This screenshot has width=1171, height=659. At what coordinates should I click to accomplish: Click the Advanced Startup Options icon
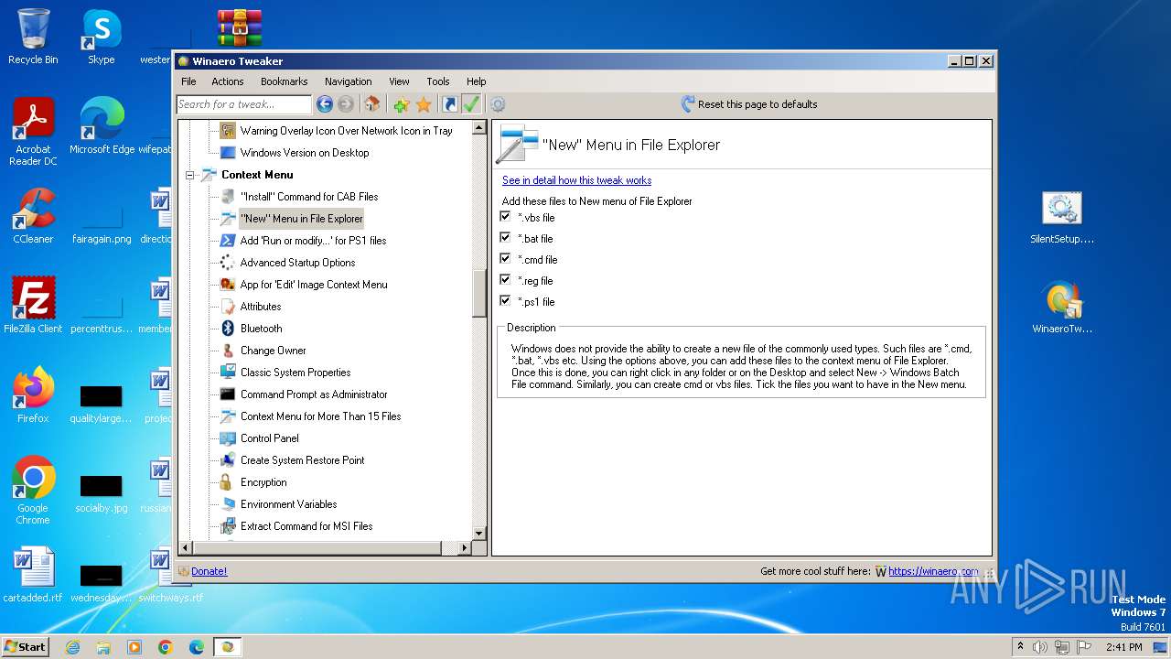(228, 263)
